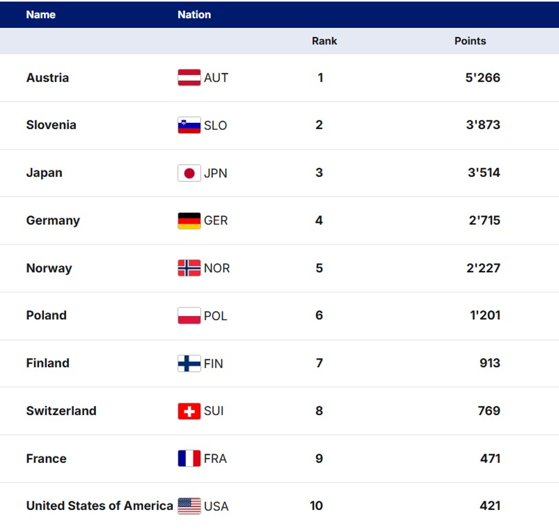Select the Points column header
Image resolution: width=559 pixels, height=530 pixels.
470,41
